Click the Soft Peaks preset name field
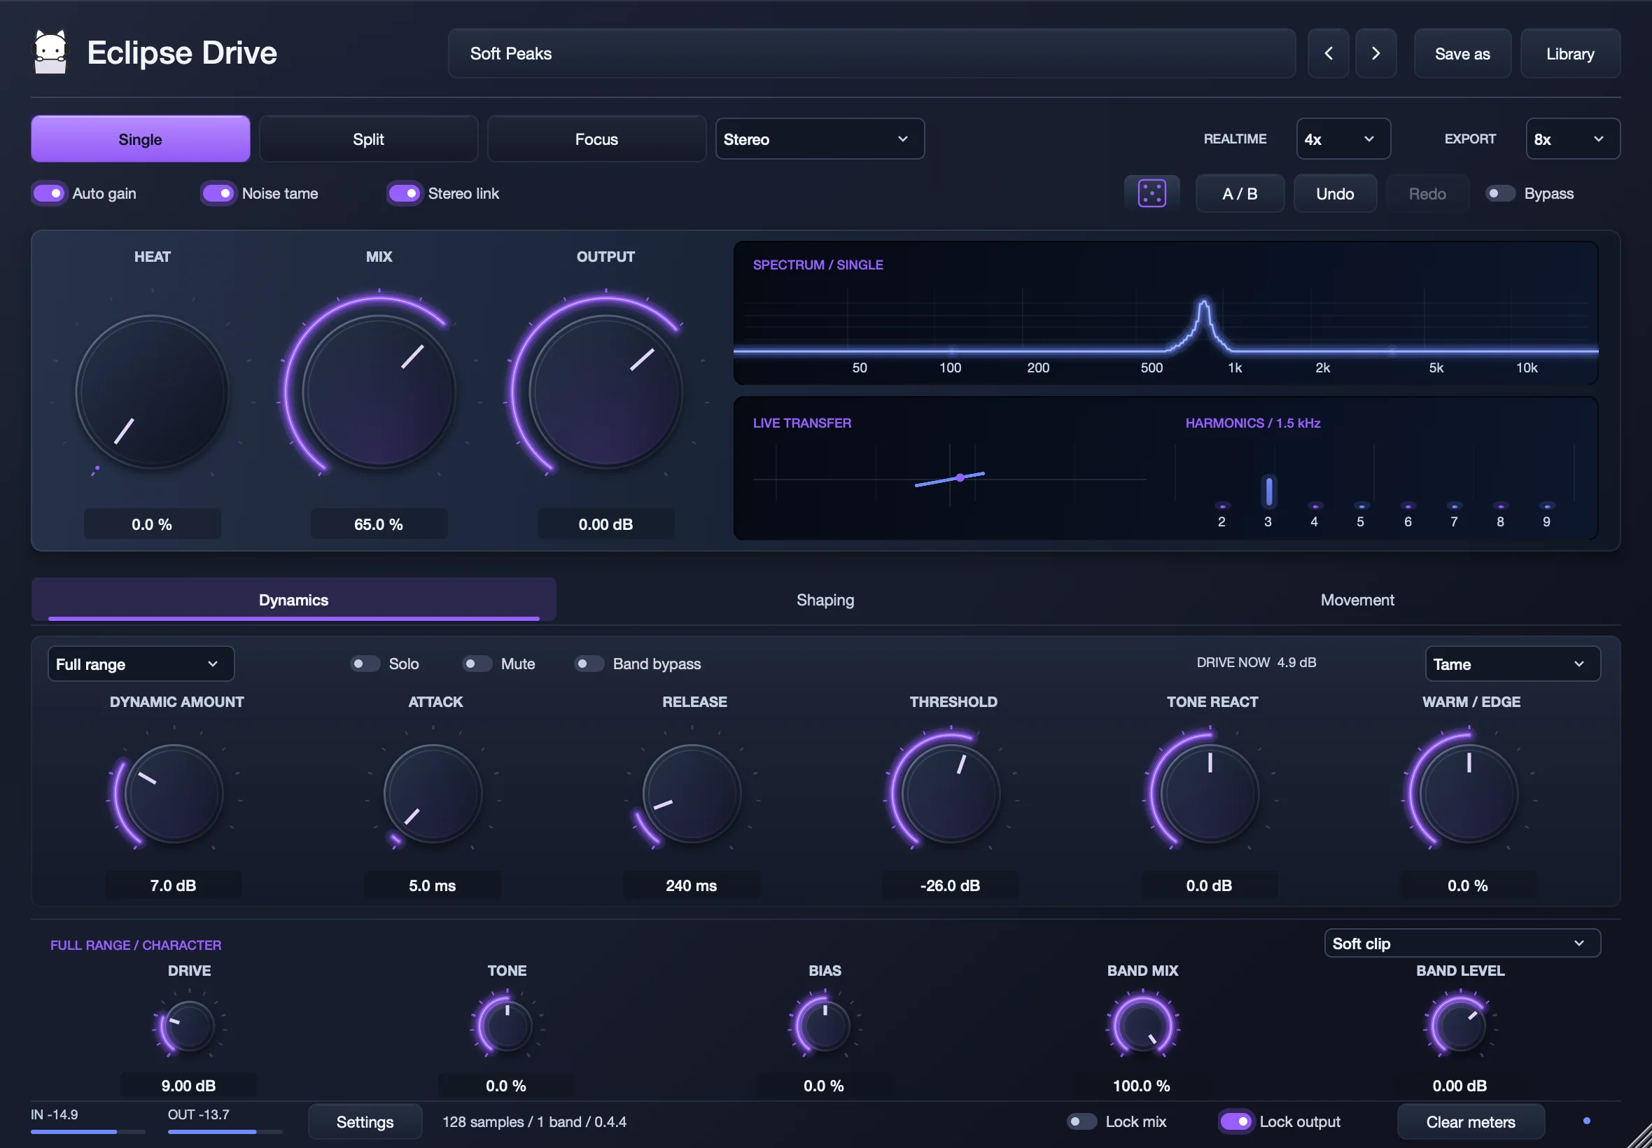The image size is (1652, 1148). pyautogui.click(x=871, y=53)
